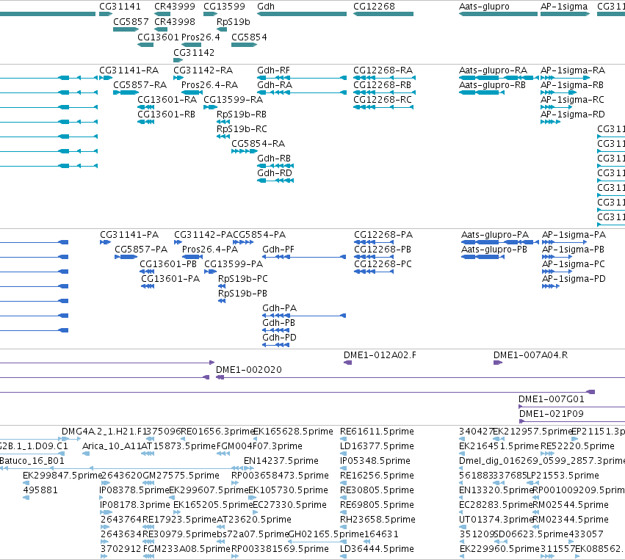This screenshot has height=560, width=625.
Task: Click the CG31142 gene label
Action: coord(194,53)
